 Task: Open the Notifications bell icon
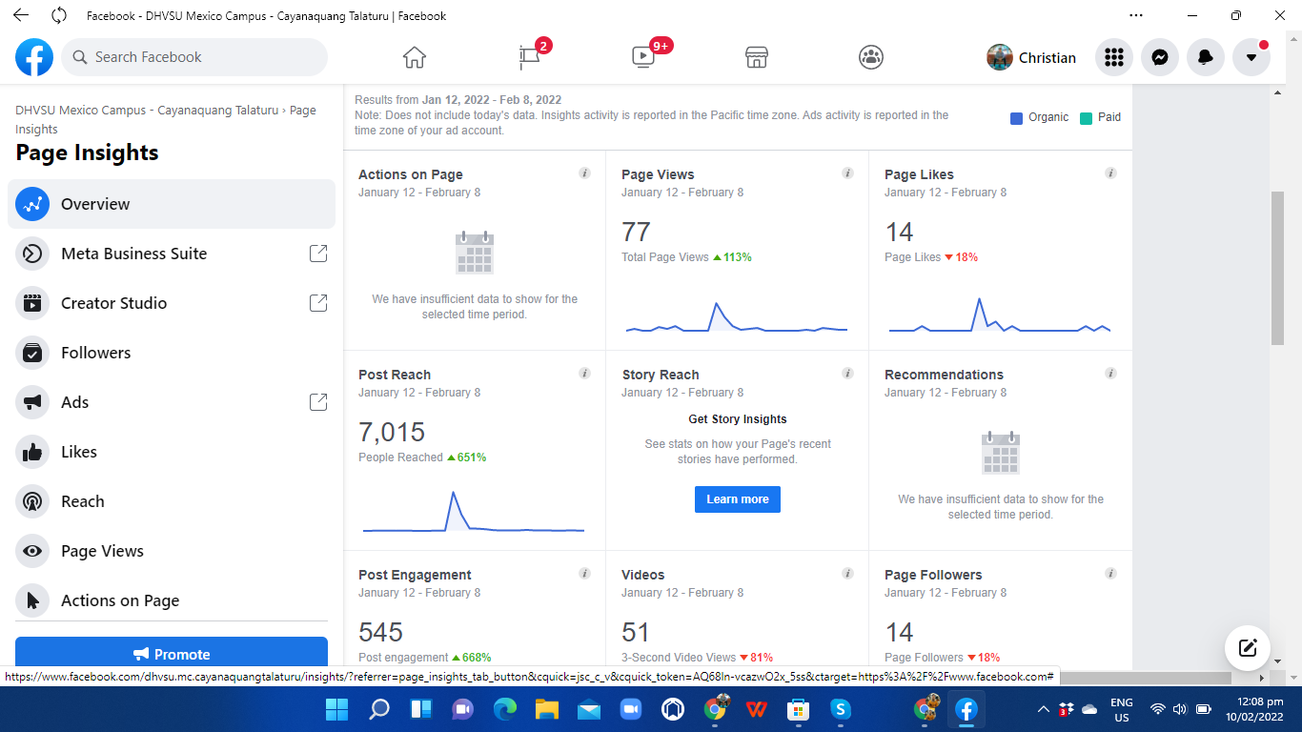1206,57
